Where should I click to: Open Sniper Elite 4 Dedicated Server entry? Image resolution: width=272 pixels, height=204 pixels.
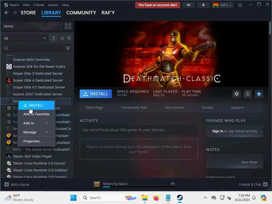[38, 80]
